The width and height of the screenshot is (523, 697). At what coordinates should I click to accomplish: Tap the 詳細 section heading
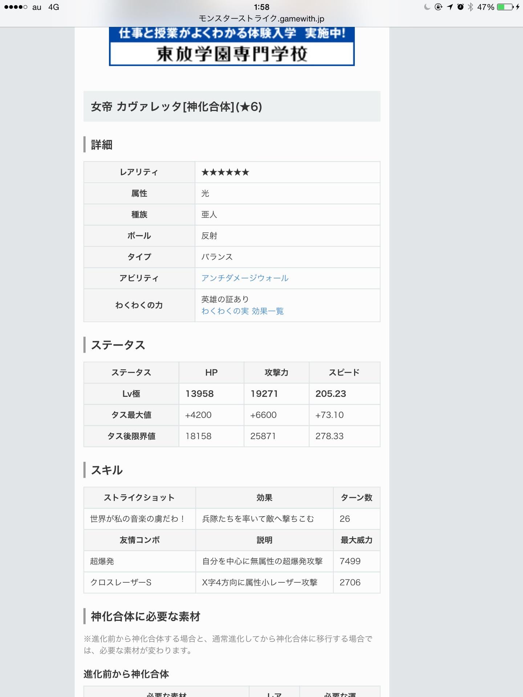coord(102,145)
